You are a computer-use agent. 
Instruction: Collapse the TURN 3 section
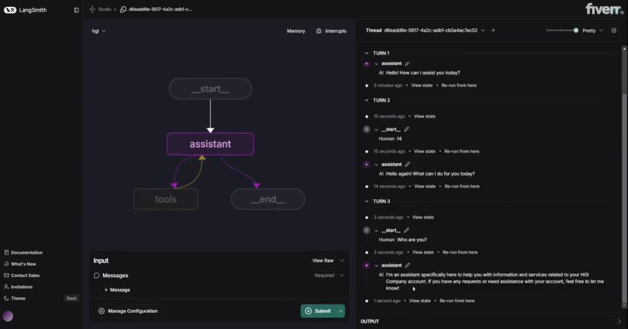367,202
